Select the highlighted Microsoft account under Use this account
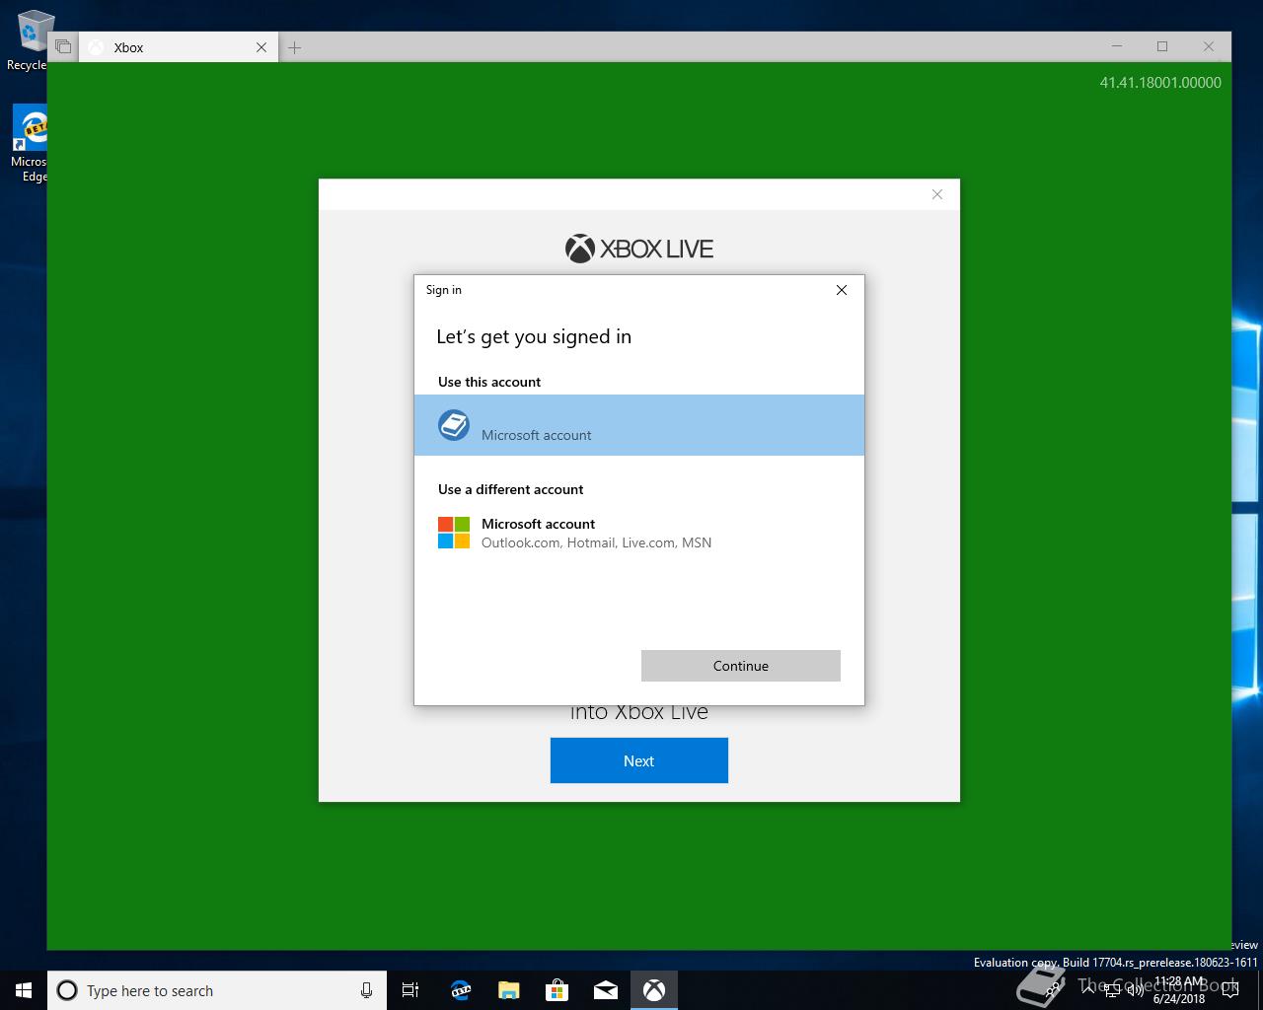The image size is (1263, 1010). click(638, 425)
